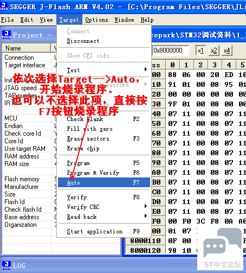This screenshot has height=273, width=246.
Task: Click address row 8000110 in hex view
Action: pyautogui.click(x=145, y=241)
